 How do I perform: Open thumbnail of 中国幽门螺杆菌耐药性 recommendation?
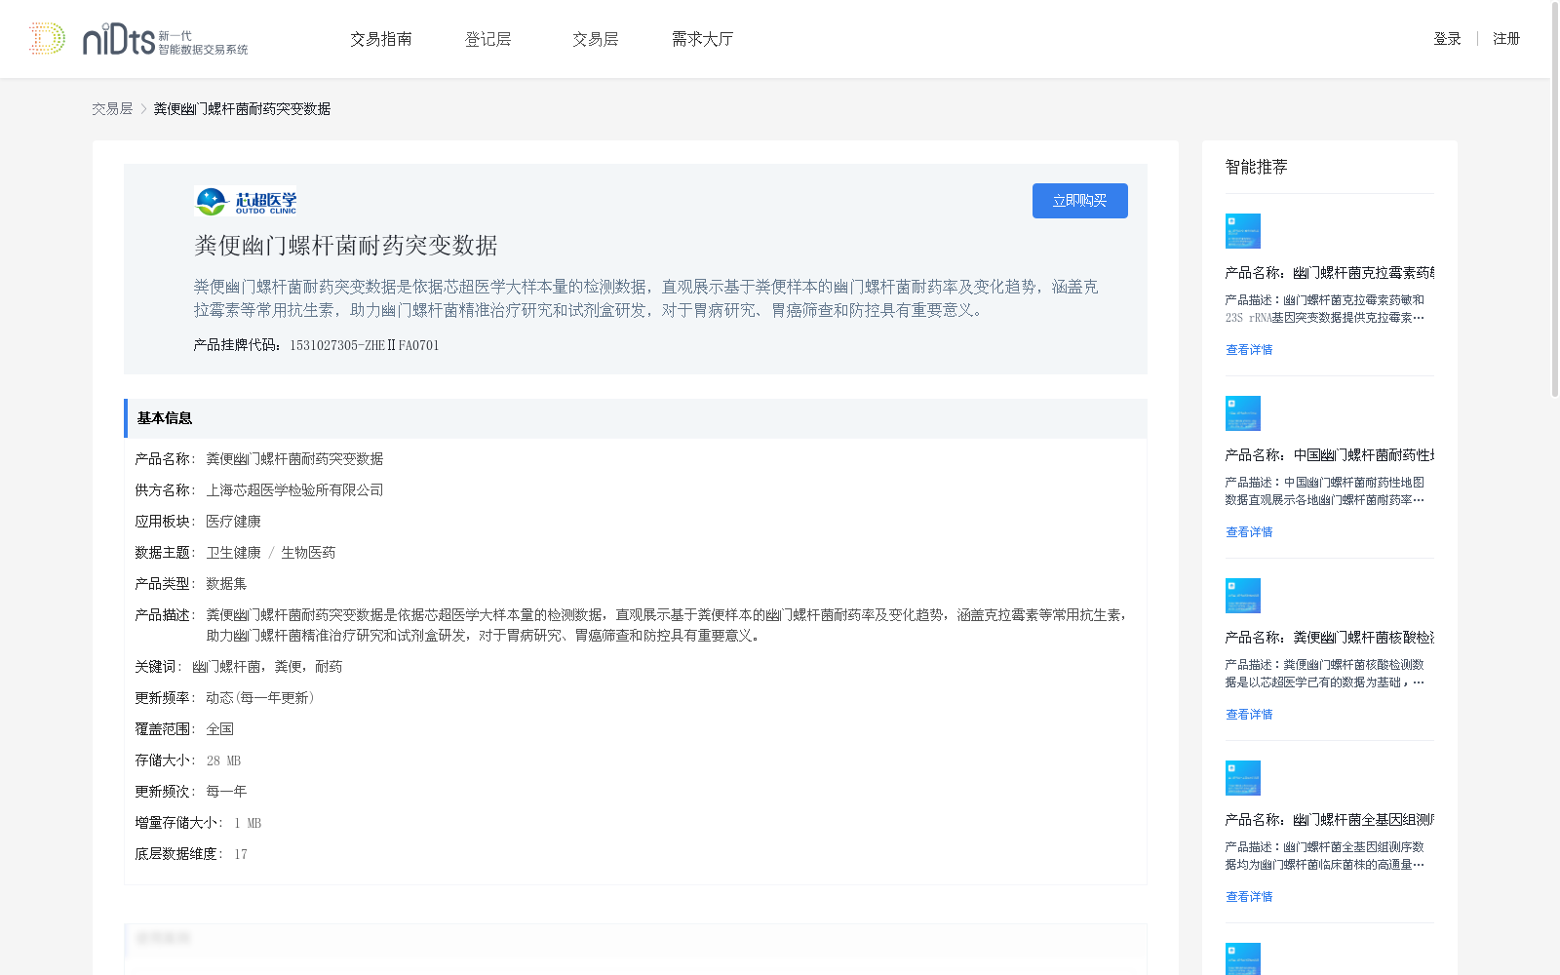point(1243,413)
